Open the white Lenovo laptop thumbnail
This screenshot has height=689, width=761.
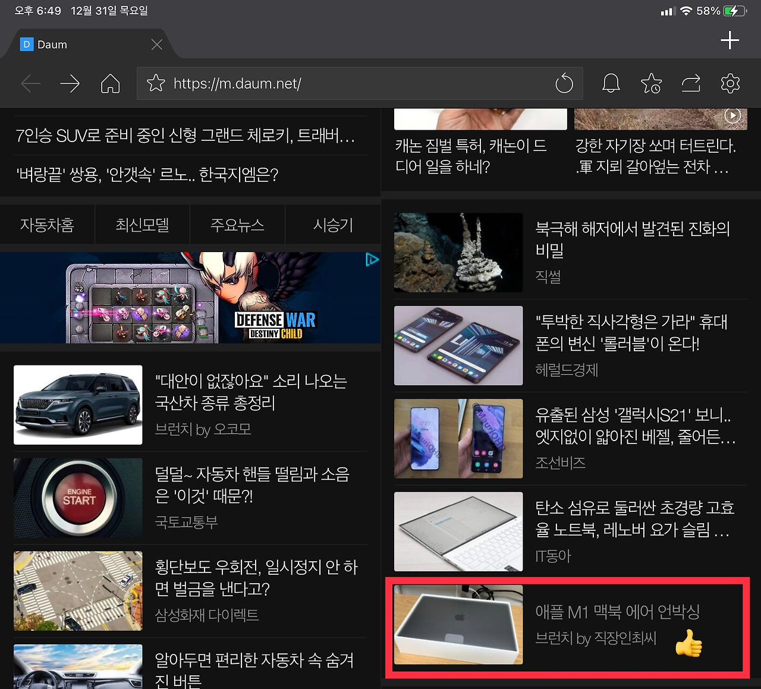(x=458, y=531)
